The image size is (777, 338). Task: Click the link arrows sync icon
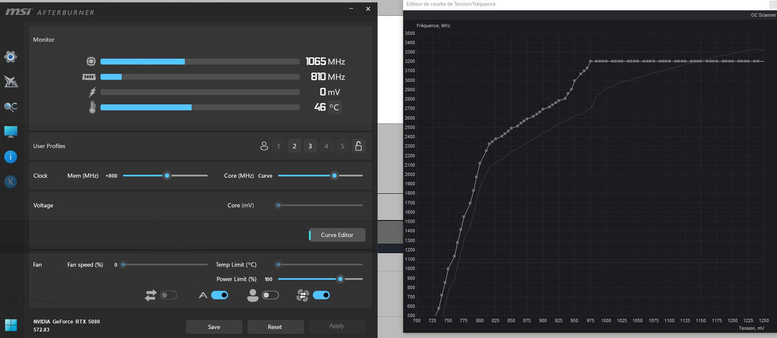tap(151, 296)
